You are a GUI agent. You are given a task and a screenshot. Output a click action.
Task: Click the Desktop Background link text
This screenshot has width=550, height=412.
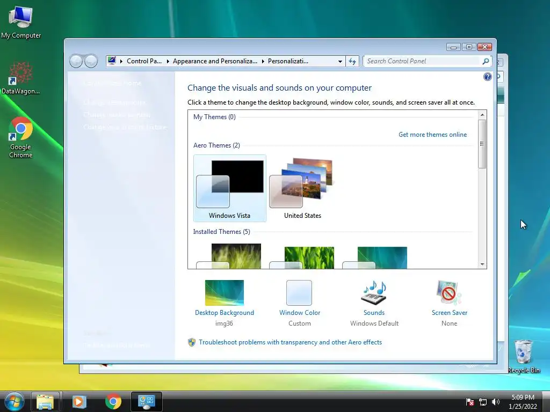pos(225,313)
